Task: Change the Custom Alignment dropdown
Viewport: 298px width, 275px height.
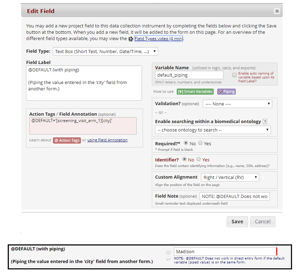Action: 230,177
